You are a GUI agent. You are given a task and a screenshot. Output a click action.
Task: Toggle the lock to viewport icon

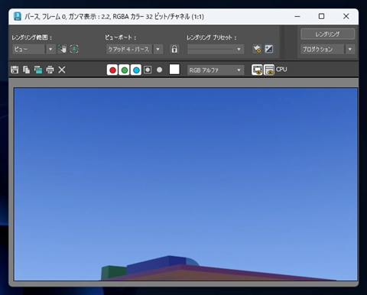(x=174, y=49)
